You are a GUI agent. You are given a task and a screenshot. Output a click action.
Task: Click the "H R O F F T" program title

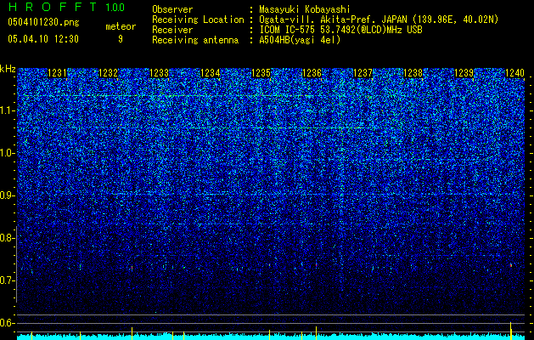(53, 7)
